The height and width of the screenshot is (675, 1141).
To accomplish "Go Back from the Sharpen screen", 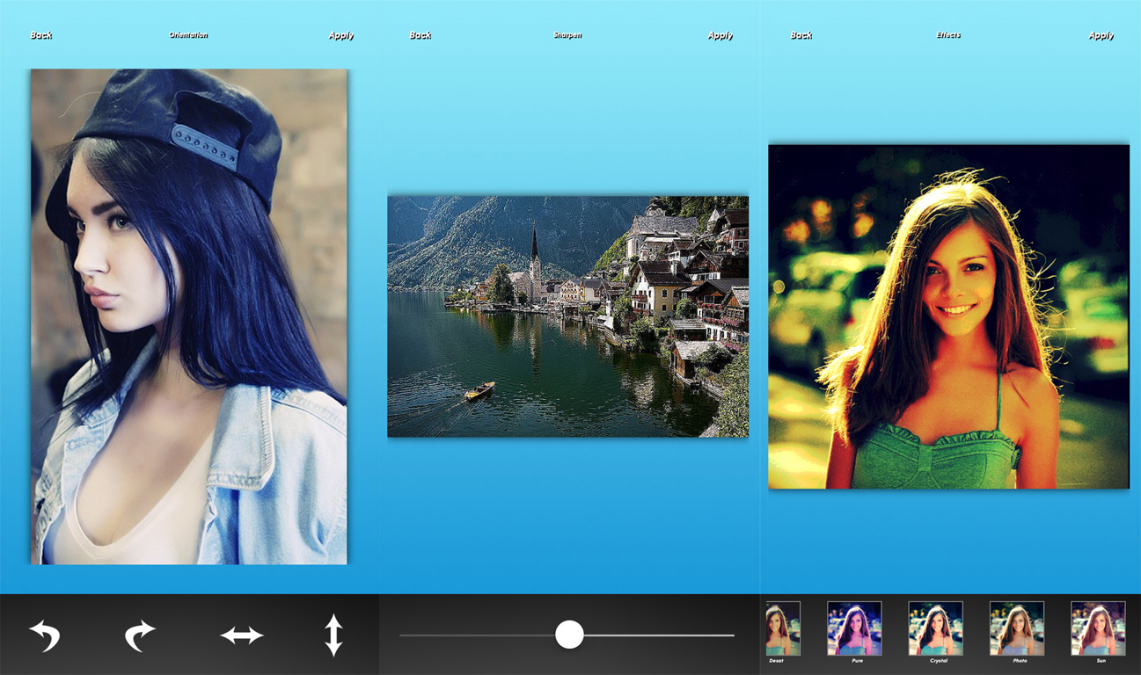I will coord(421,35).
